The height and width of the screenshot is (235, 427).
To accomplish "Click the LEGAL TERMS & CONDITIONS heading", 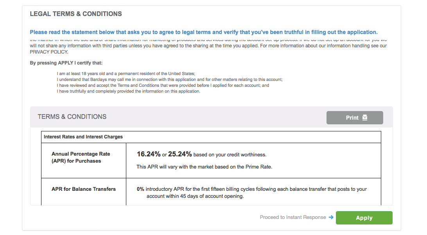I will [x=76, y=14].
